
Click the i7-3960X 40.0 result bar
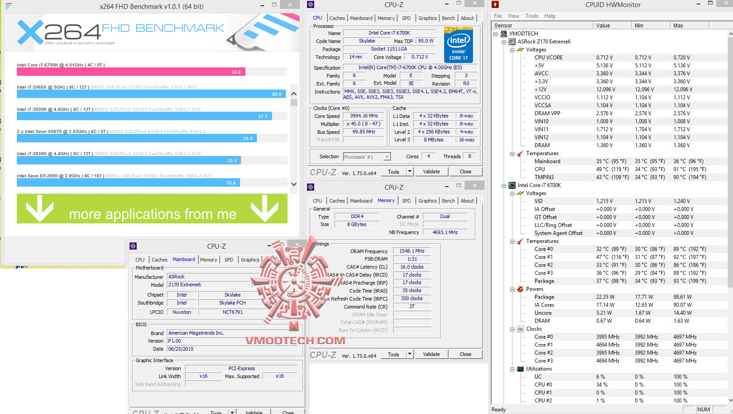tap(151, 94)
